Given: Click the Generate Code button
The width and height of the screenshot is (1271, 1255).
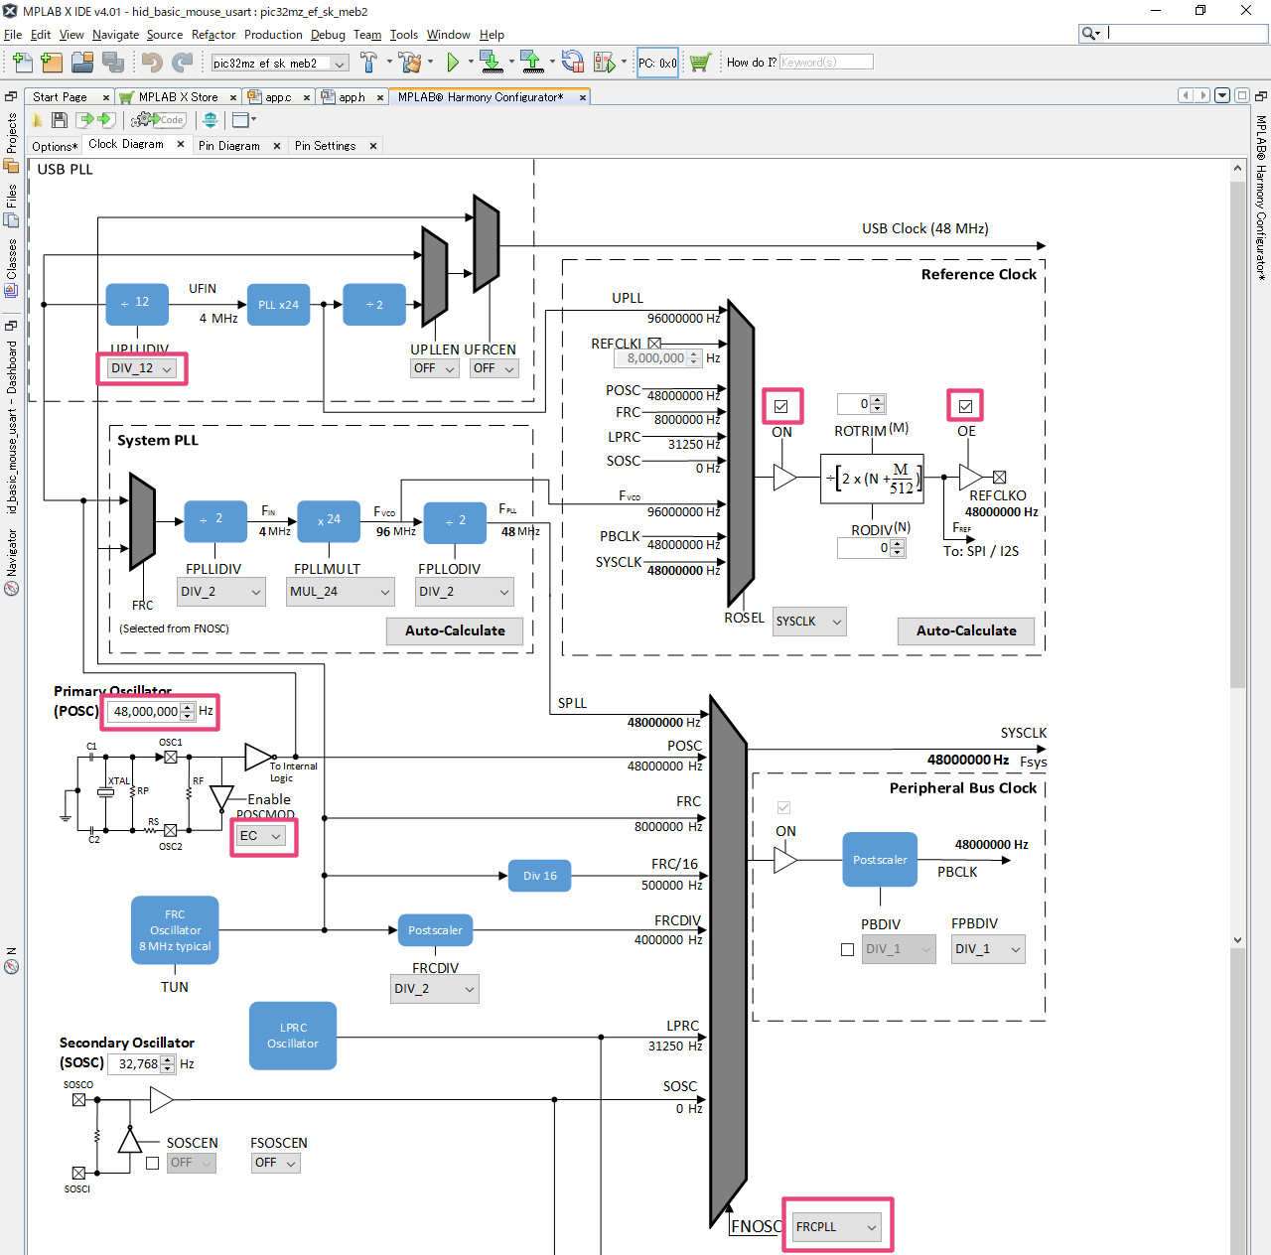Looking at the screenshot, I should point(158,120).
